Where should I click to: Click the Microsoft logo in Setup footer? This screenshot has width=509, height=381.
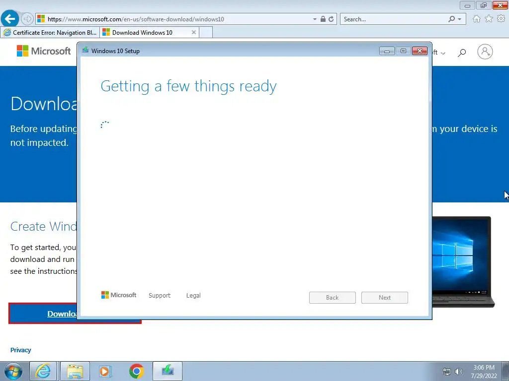[119, 295]
